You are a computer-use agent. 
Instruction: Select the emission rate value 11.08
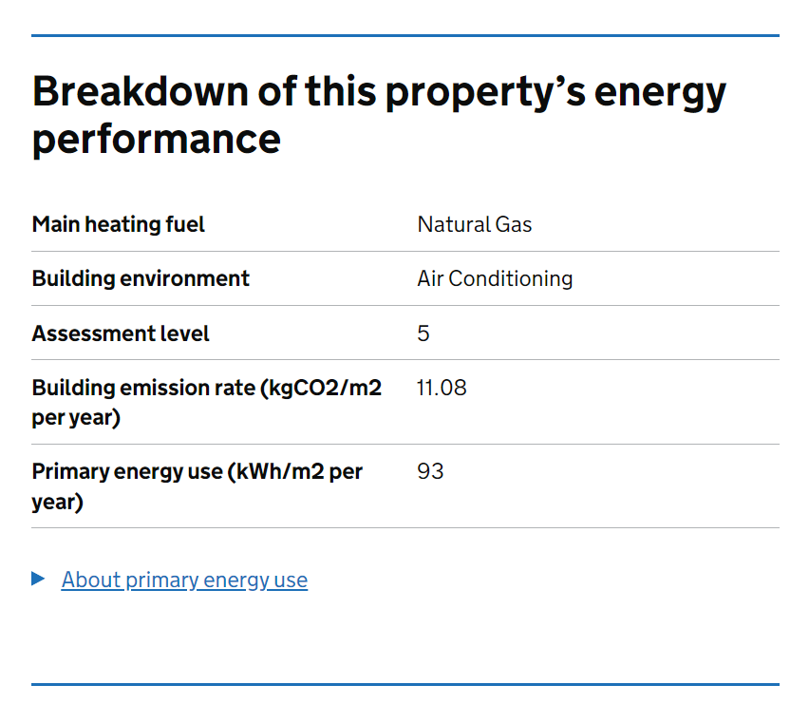click(x=442, y=388)
